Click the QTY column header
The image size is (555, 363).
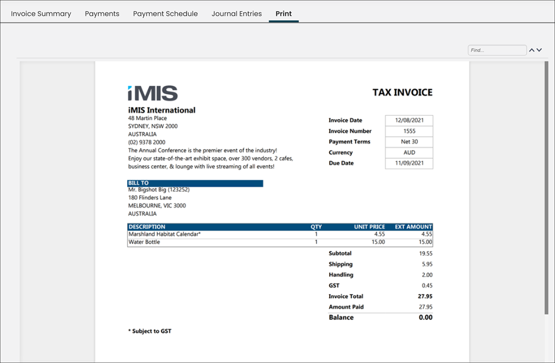316,227
